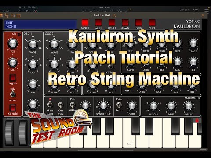Click the filter DIRT knob

pyautogui.click(x=178, y=43)
